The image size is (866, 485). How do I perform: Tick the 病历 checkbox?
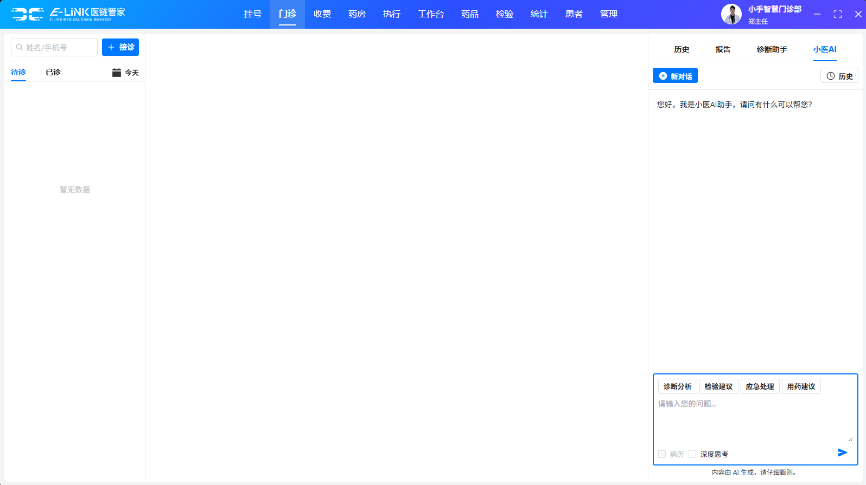coord(662,454)
